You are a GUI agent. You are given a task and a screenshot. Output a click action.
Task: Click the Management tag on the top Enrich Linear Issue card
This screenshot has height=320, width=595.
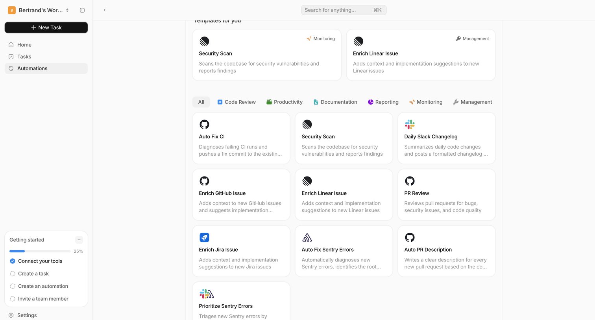click(472, 39)
